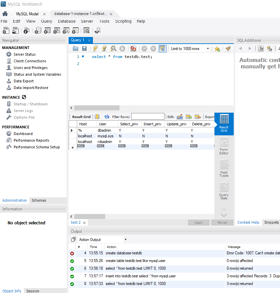The width and height of the screenshot is (280, 293).
Task: Open the Form Editor view
Action: (224, 146)
